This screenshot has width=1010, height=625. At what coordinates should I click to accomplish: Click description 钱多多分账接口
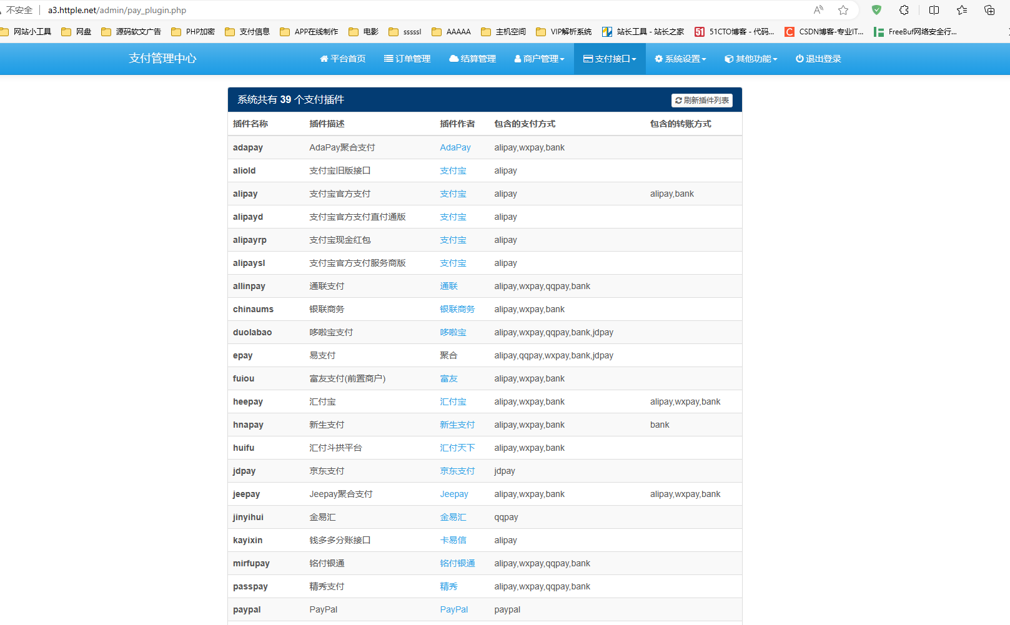[x=340, y=541]
